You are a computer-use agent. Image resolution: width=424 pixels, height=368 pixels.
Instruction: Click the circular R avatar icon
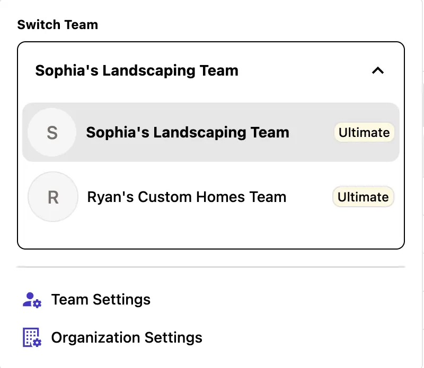pos(52,197)
